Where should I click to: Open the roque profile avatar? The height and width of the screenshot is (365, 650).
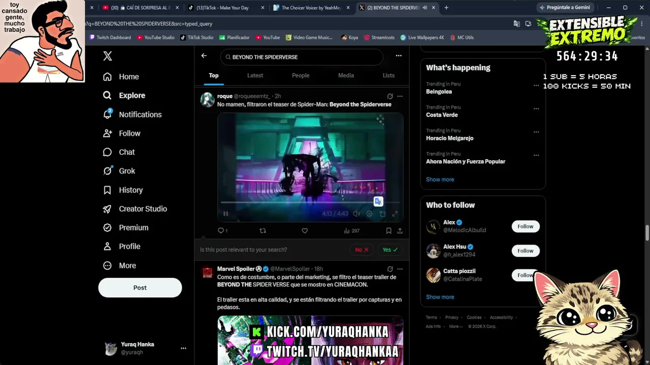tap(207, 100)
